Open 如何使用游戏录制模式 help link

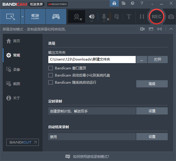coord(91,157)
